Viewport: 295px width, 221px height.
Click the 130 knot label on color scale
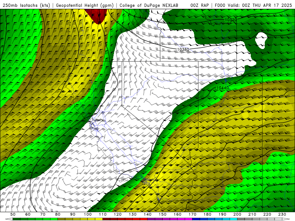pos(132,214)
